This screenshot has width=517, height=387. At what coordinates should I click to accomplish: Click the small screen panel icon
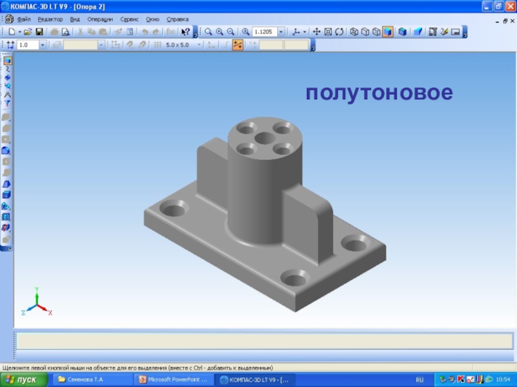456,32
